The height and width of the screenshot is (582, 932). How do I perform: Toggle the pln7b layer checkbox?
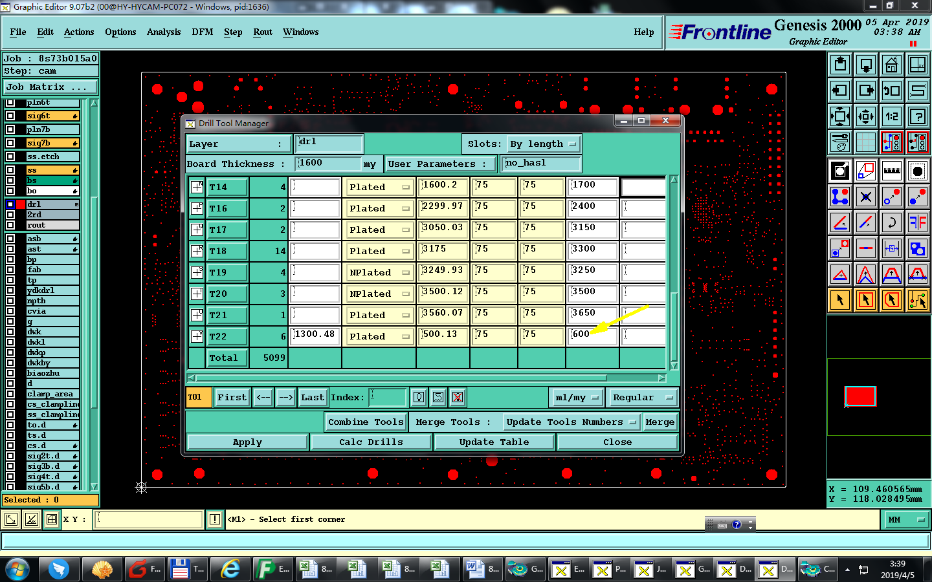(10, 129)
